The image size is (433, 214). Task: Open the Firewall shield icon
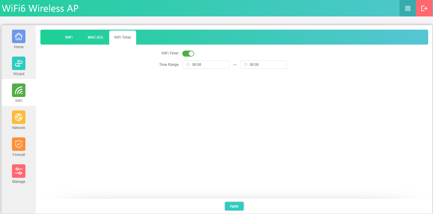19,144
